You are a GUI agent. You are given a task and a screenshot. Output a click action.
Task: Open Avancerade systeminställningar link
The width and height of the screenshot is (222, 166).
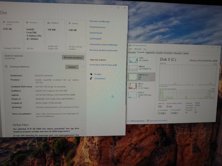click(102, 44)
